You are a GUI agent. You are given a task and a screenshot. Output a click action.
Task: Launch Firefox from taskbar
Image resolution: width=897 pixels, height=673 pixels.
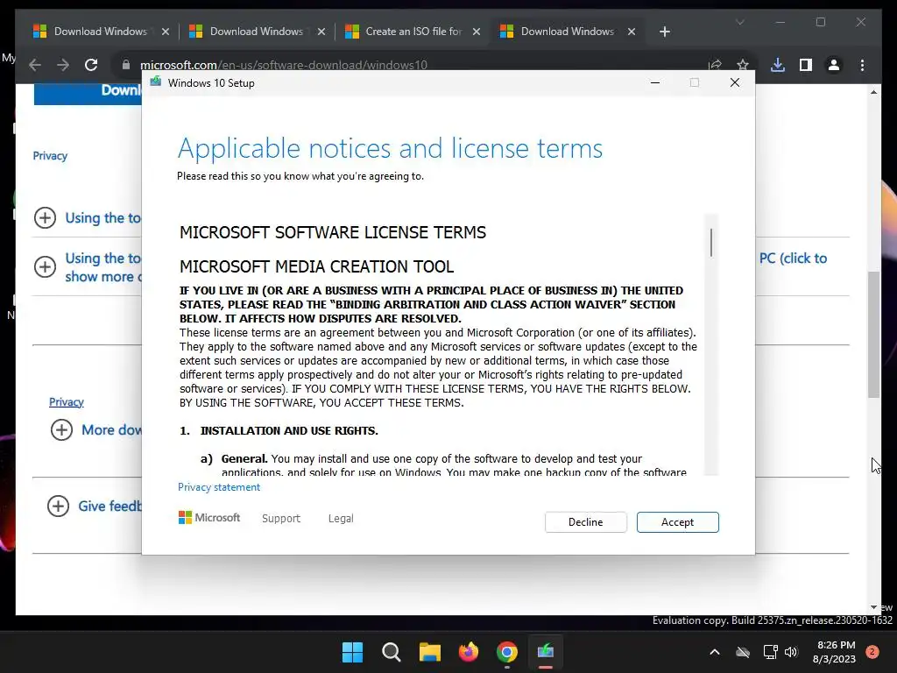tap(469, 652)
